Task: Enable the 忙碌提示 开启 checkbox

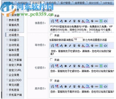Action: (x=51, y=59)
